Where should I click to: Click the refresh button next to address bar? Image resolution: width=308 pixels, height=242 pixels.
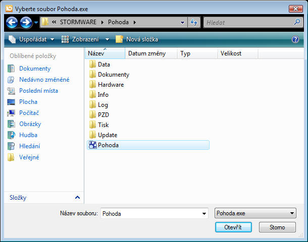(194, 22)
